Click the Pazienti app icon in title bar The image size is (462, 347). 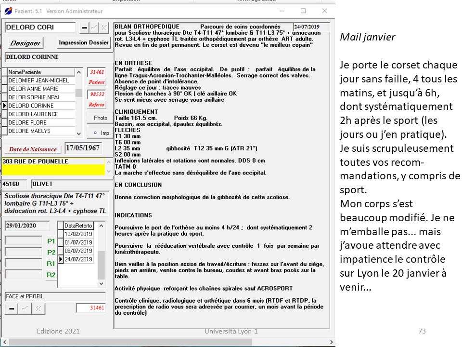[8, 11]
